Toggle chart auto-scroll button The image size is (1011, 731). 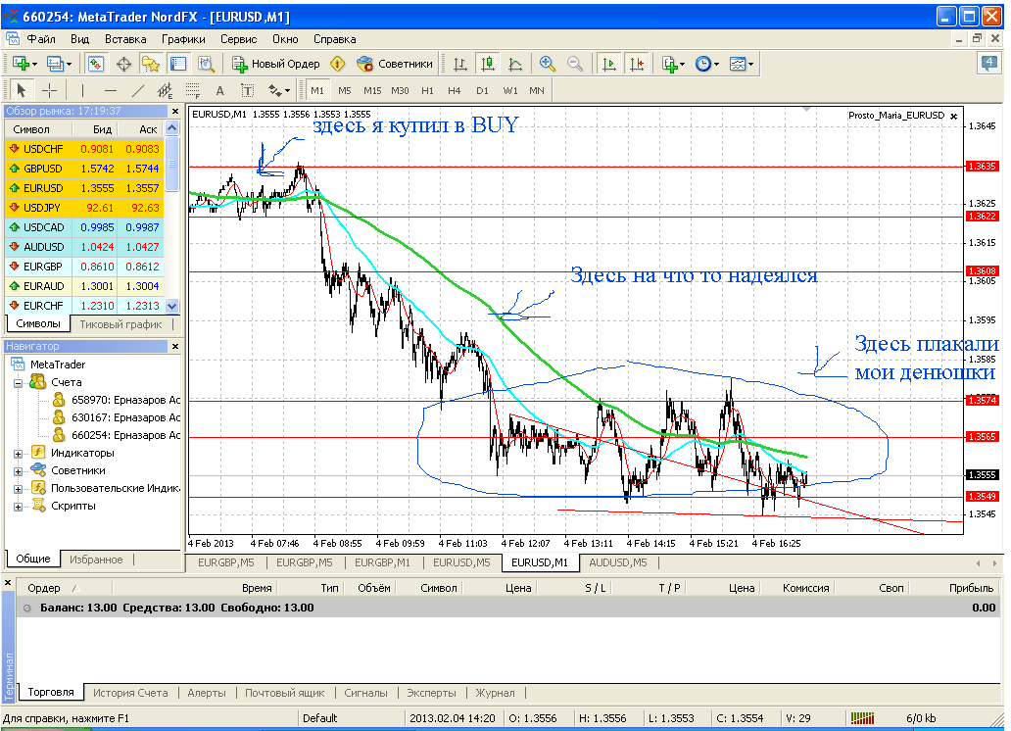coord(609,64)
